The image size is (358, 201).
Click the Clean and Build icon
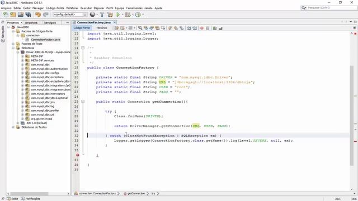[x=110, y=15]
